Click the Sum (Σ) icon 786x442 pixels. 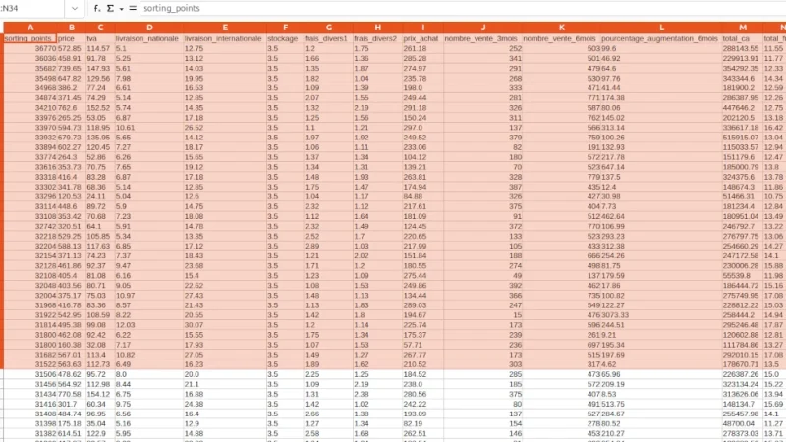point(110,8)
